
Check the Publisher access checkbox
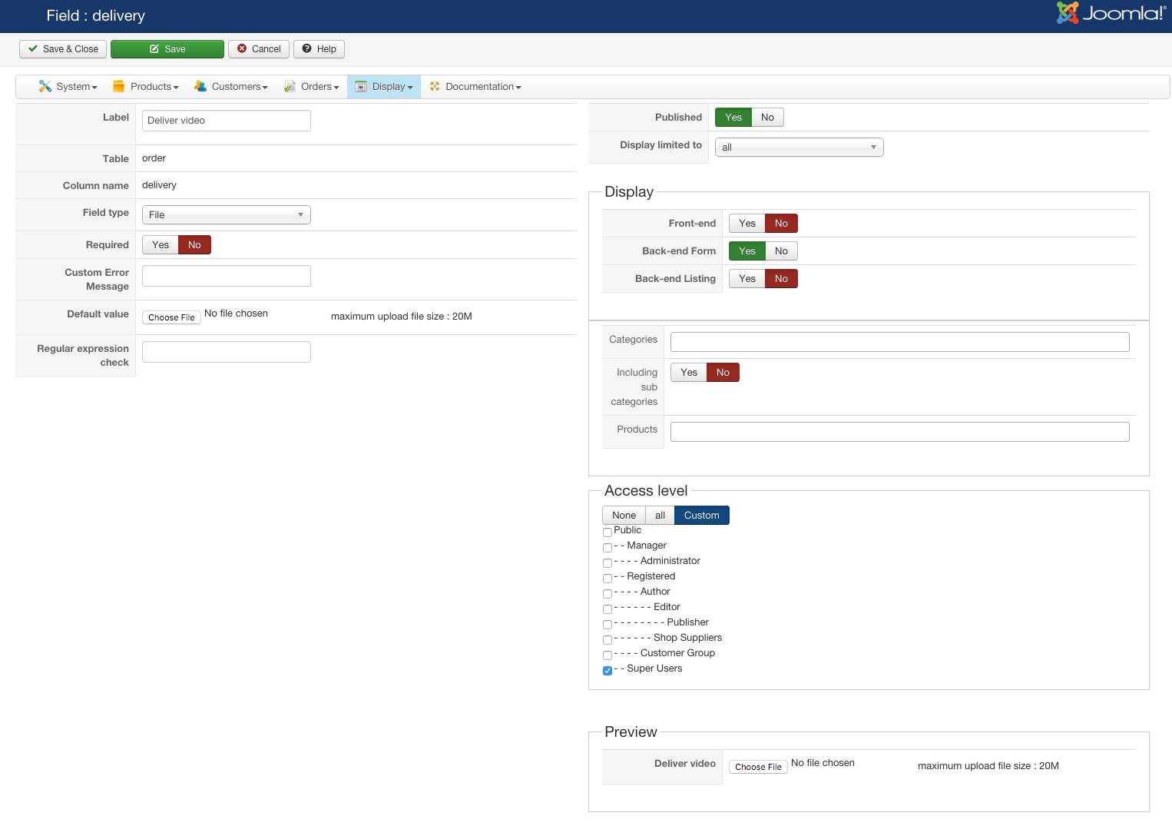coord(608,625)
